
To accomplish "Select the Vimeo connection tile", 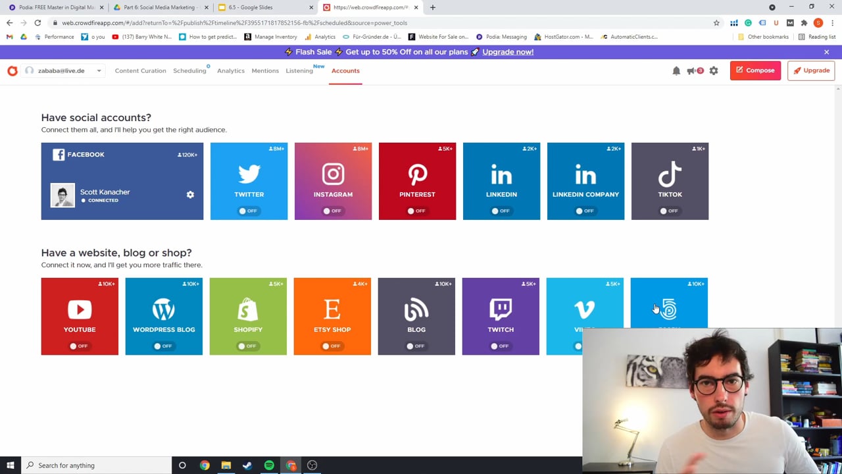I will click(x=585, y=309).
